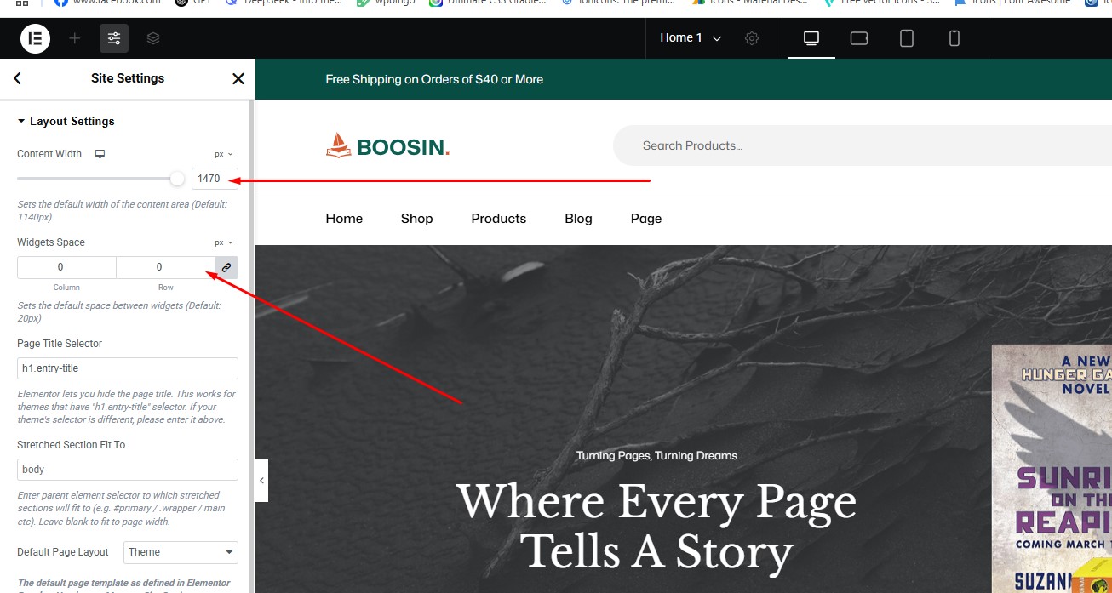
Task: Open Default Page Layout dropdown
Action: click(181, 552)
